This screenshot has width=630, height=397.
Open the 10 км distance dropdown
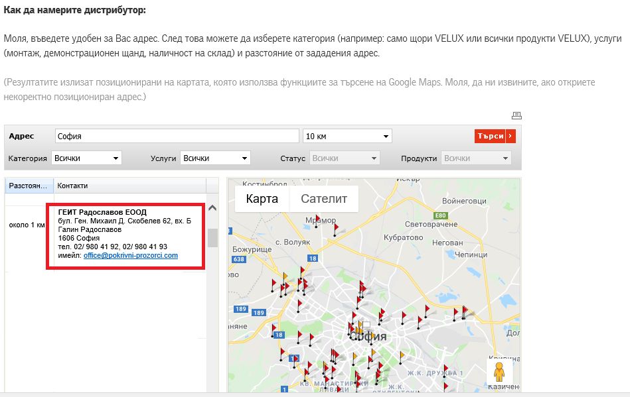click(x=347, y=137)
